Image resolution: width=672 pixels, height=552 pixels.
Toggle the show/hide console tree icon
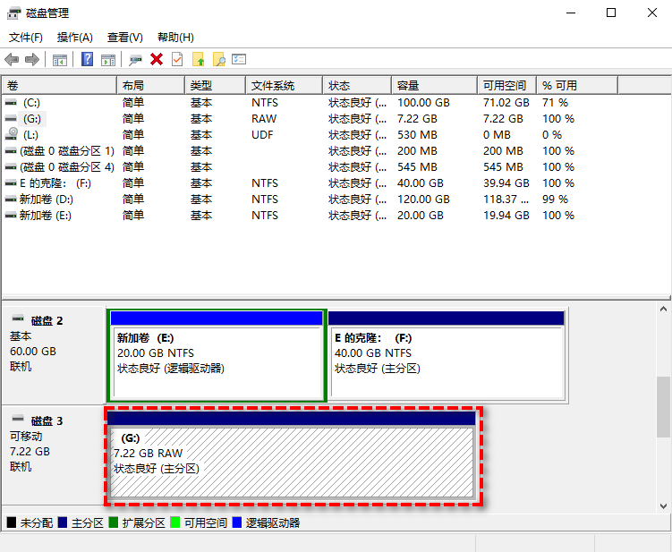click(x=60, y=60)
